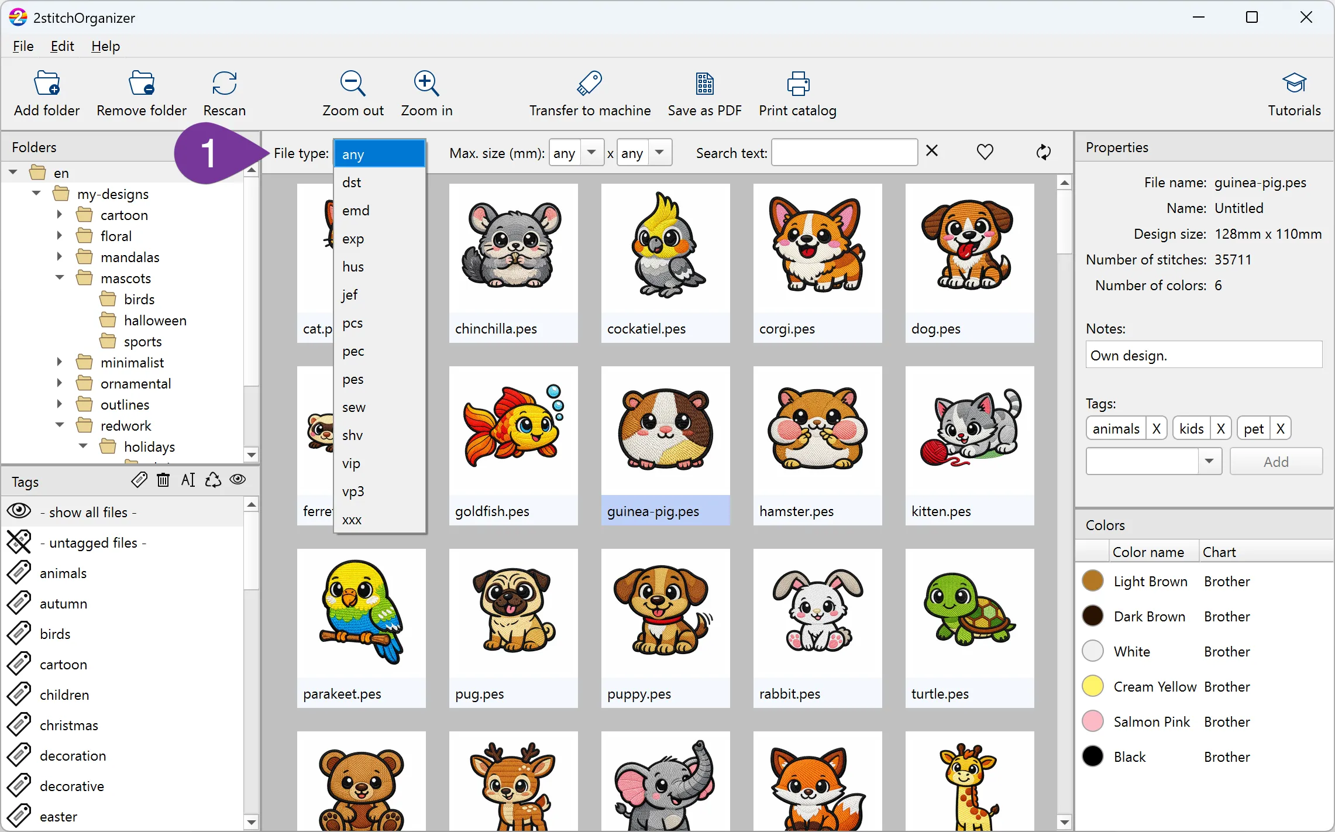The width and height of the screenshot is (1335, 832).
Task: Filter by the autumn tag
Action: 123,603
